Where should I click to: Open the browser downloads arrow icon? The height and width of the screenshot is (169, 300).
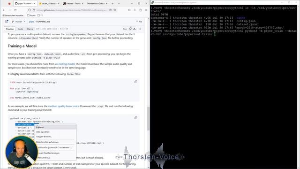pyautogui.click(x=135, y=10)
